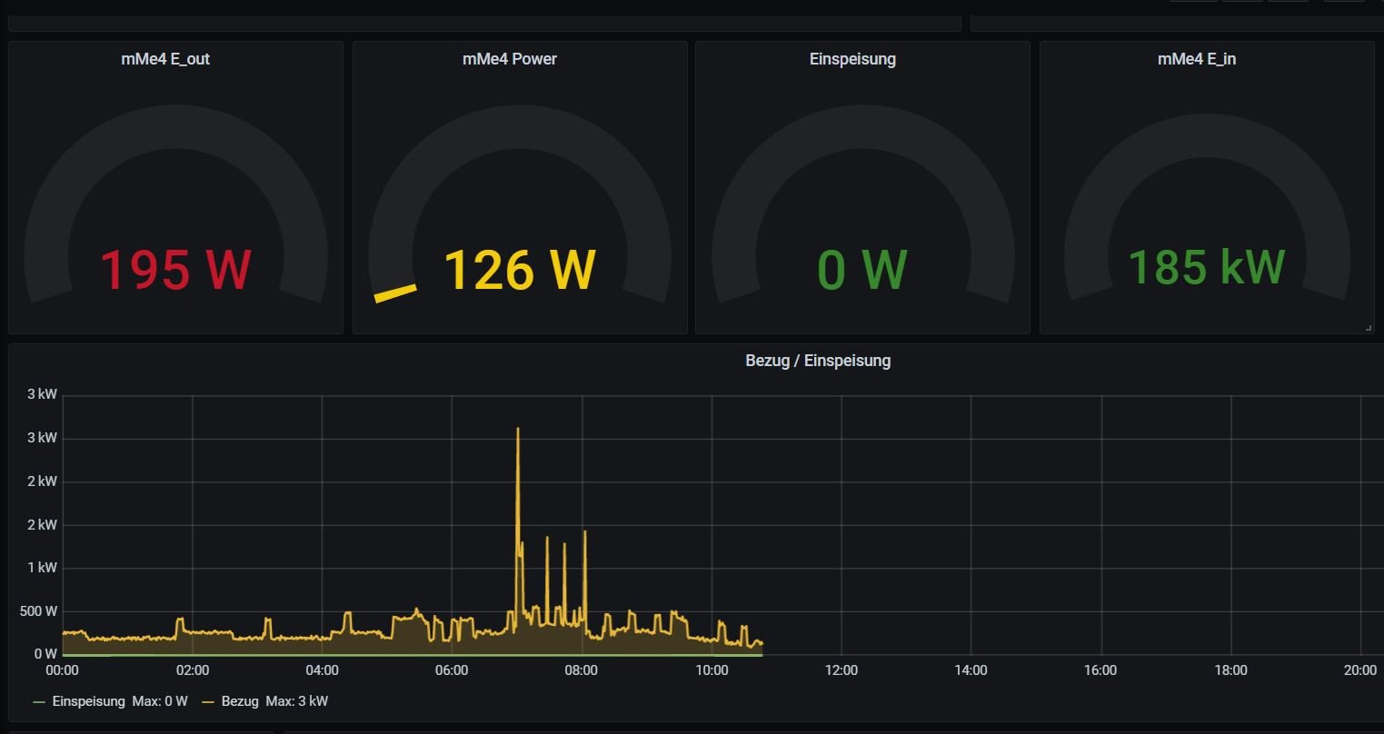Click the tallest spike in the Bezug graph
This screenshot has height=734, width=1384.
518,430
